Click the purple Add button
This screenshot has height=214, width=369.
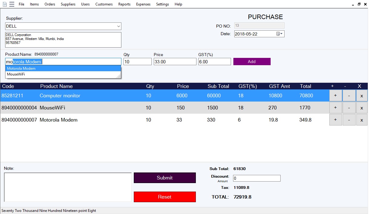click(252, 62)
